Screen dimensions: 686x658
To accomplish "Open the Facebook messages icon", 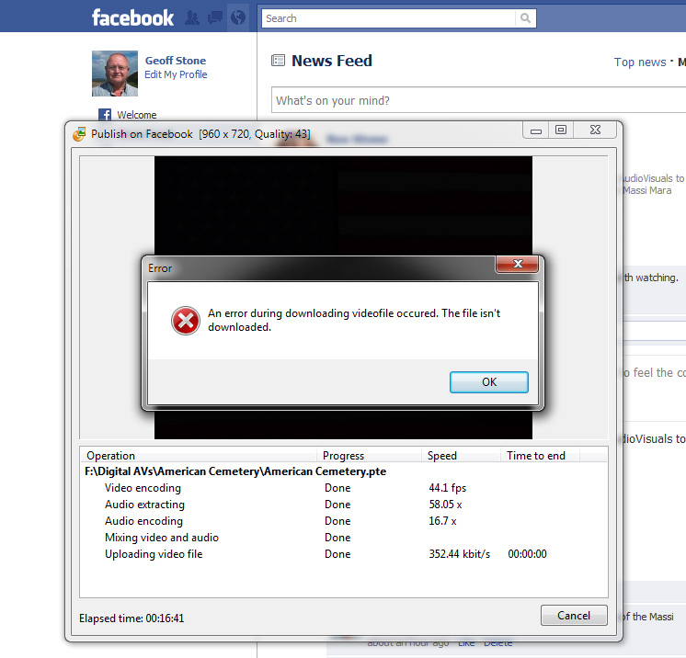I will click(215, 18).
